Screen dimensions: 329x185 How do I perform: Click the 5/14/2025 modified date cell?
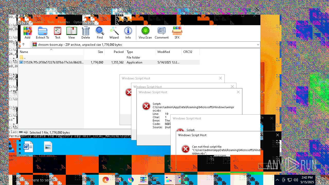point(168,62)
